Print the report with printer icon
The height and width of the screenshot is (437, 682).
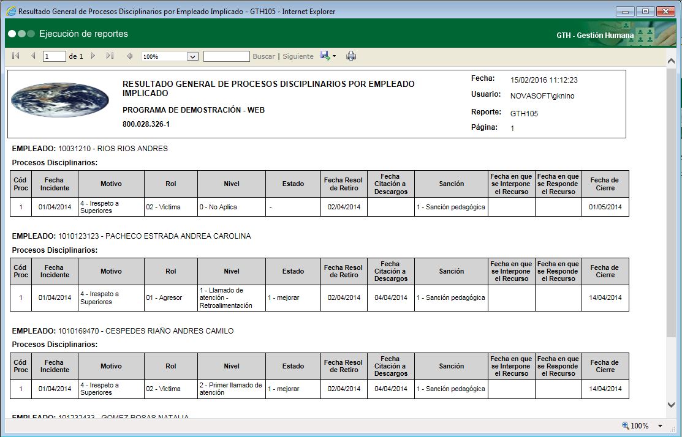tap(351, 56)
